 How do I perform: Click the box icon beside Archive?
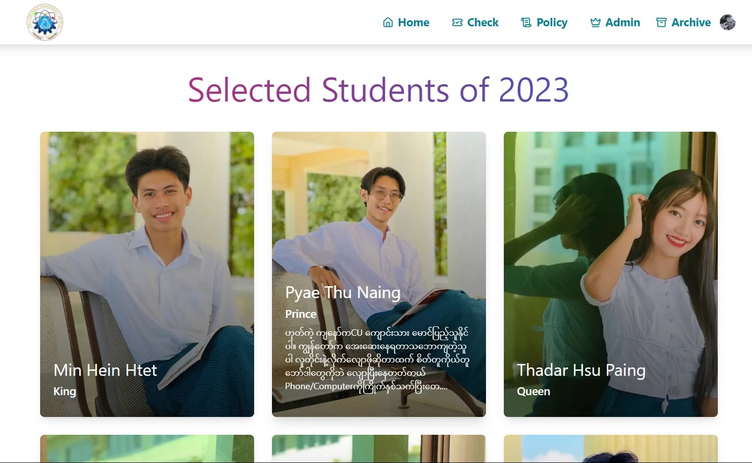coord(661,22)
